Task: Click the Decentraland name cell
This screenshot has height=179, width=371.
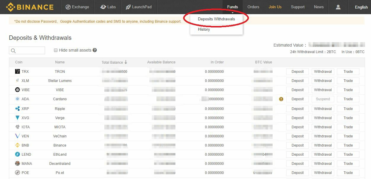Action: (x=60, y=164)
